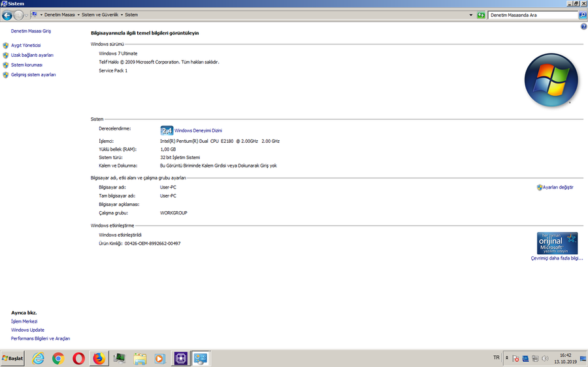Screen dimensions: 588x367
Task: Click the show desktop icon near clock
Action: [x=583, y=359]
